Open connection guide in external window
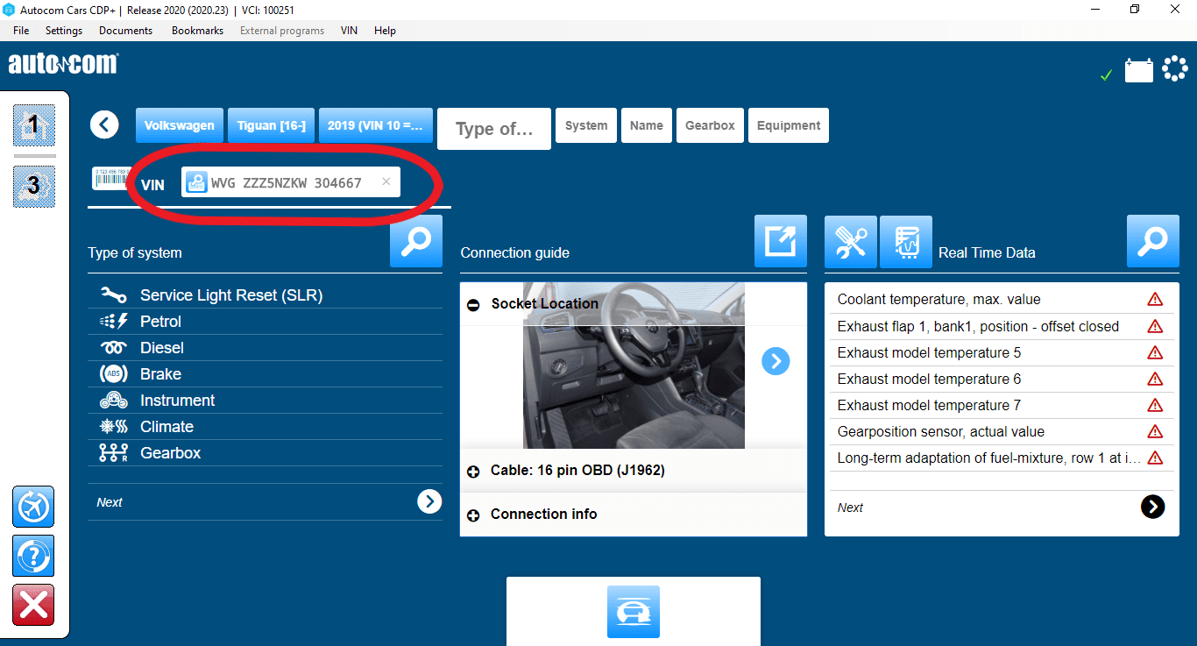Image resolution: width=1197 pixels, height=646 pixels. click(781, 241)
